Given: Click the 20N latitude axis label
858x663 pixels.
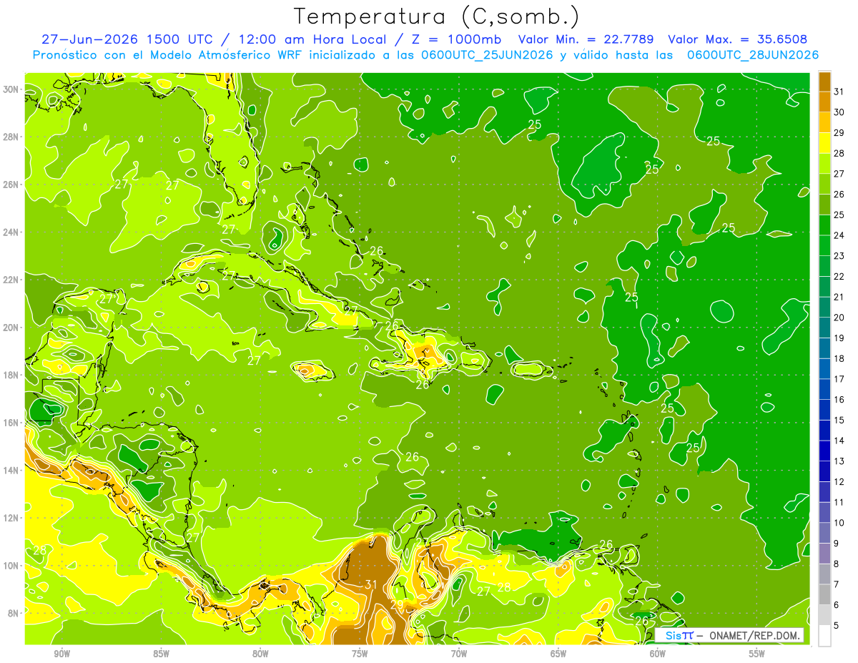Looking at the screenshot, I should point(11,328).
